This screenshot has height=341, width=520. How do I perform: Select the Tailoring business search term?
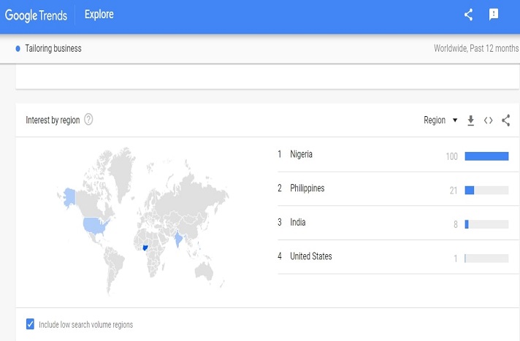pos(53,49)
